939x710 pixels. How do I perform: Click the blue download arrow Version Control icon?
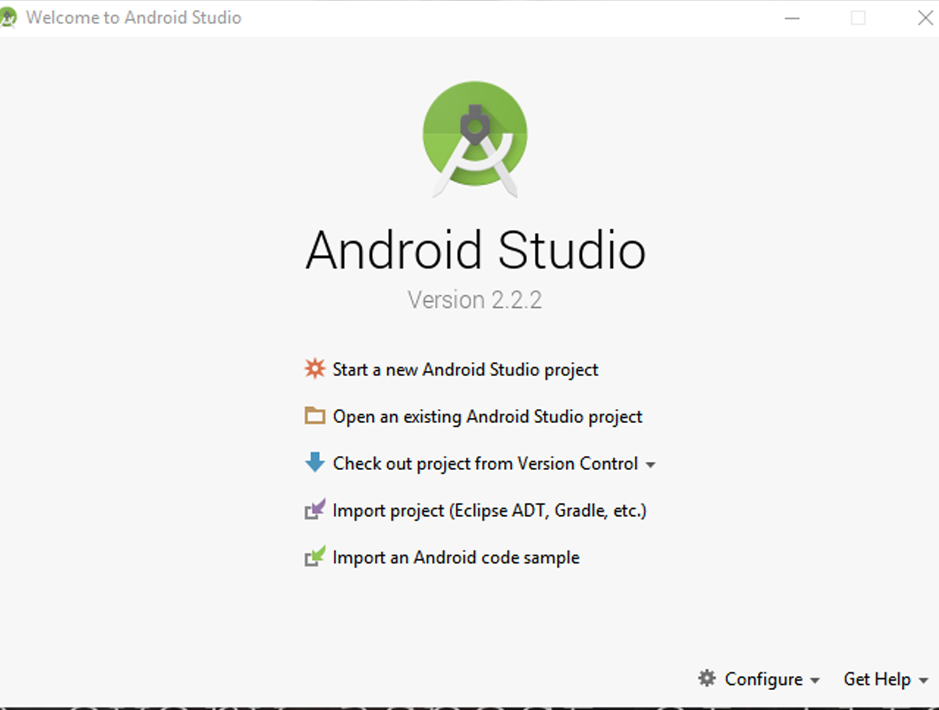click(x=315, y=462)
